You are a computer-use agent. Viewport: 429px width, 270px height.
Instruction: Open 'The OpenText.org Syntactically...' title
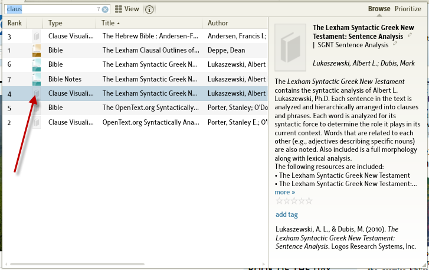pyautogui.click(x=150, y=108)
